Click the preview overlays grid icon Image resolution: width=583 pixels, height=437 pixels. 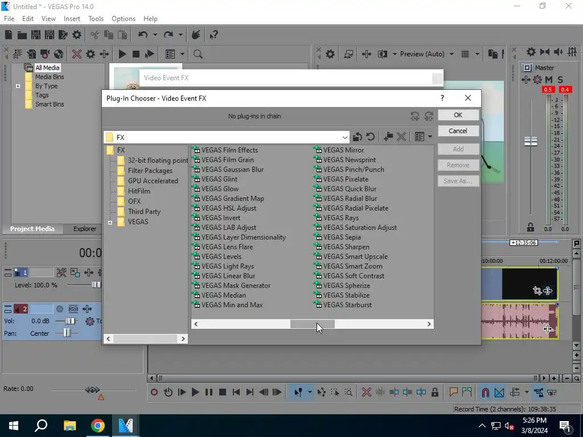(x=465, y=54)
